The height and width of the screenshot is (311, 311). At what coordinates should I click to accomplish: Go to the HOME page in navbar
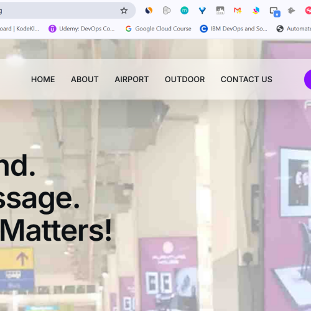(x=43, y=80)
